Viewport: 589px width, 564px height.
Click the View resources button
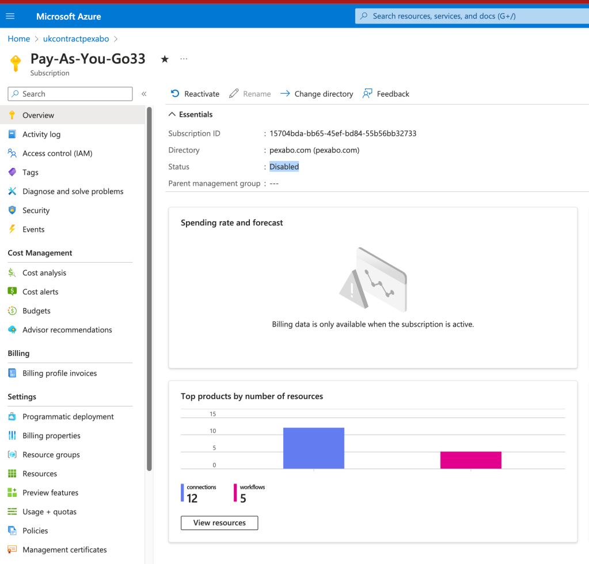pos(219,523)
